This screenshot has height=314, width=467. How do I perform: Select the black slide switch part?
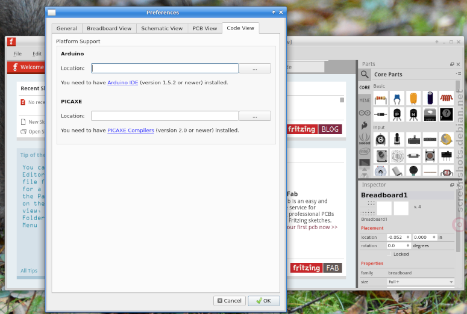point(446,156)
